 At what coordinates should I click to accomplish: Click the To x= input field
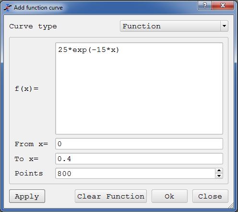coord(139,159)
